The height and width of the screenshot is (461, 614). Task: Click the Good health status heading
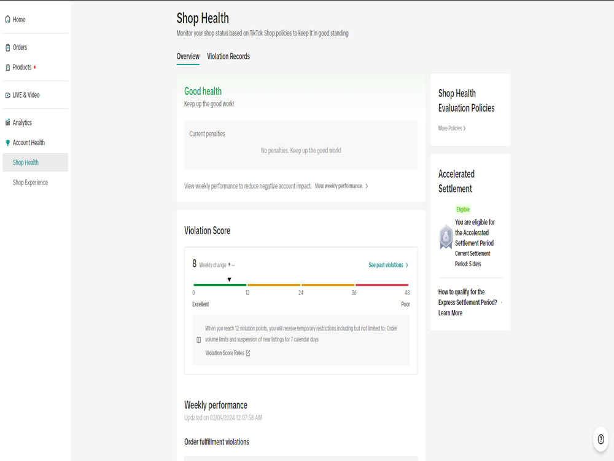click(x=203, y=92)
